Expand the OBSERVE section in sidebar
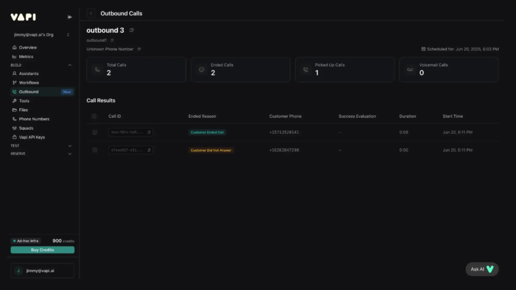This screenshot has height=290, width=516. [x=70, y=154]
